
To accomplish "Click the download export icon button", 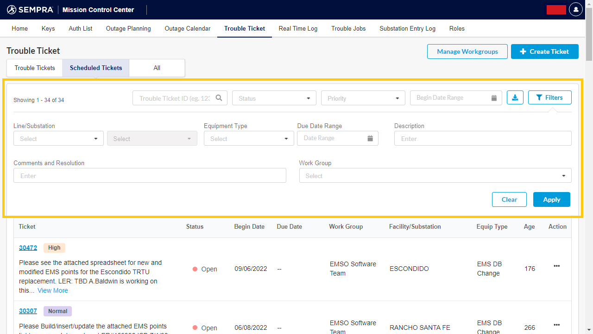I will click(x=515, y=97).
